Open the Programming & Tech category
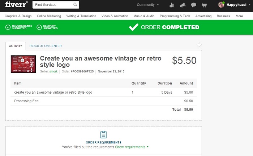This screenshot has width=253, height=156. point(175,16)
